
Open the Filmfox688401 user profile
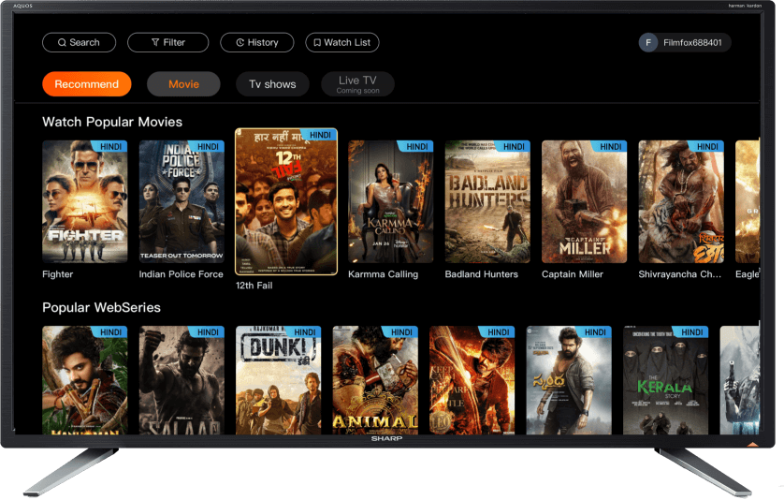click(x=685, y=42)
